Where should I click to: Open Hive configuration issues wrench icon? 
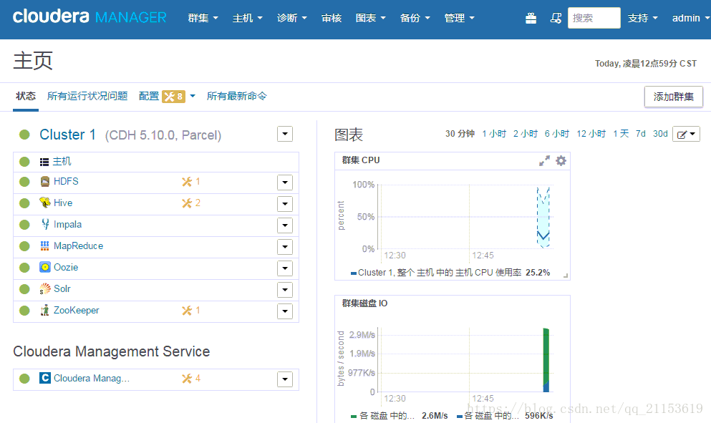(x=187, y=203)
